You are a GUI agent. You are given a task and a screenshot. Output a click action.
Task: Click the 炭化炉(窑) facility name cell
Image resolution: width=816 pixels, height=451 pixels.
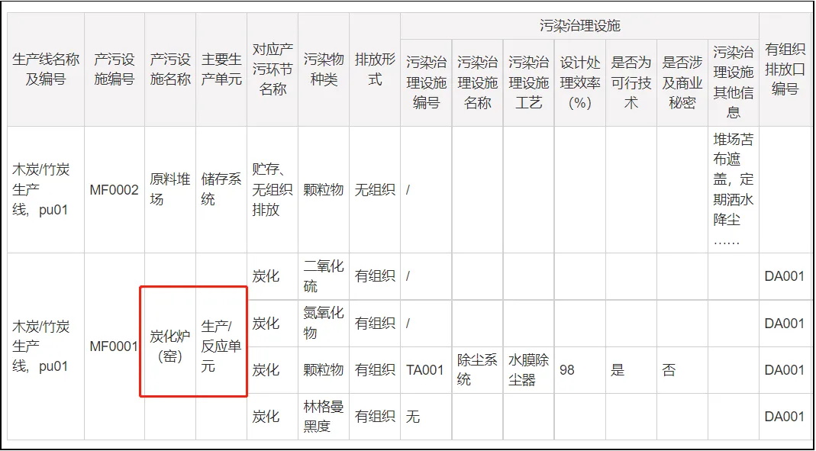click(x=169, y=346)
